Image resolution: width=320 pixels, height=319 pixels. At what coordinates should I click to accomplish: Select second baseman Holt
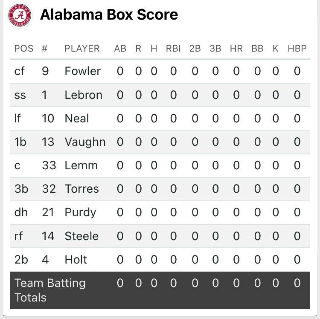(76, 259)
